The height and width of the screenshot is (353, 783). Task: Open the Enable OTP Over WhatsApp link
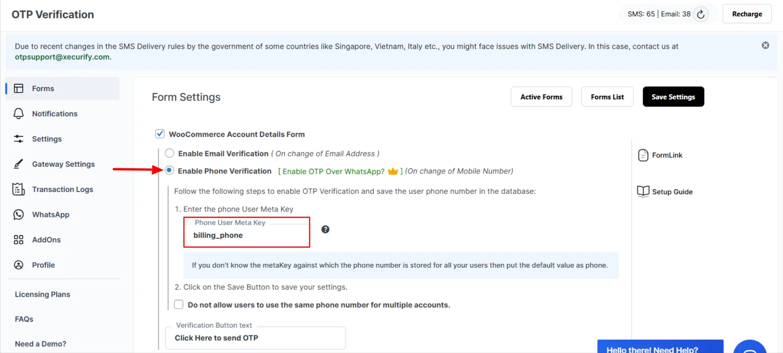331,171
